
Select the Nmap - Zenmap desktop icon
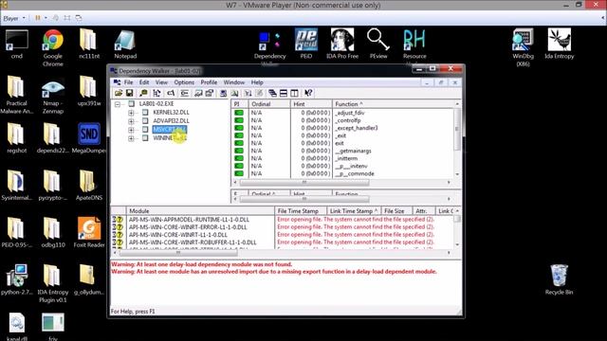tap(53, 97)
